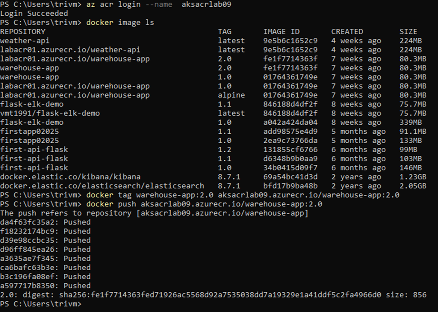Screen dimensions: 438x312
Task: Click layer 'd96ff845ea26: Pushed' line
Action: click(x=45, y=249)
